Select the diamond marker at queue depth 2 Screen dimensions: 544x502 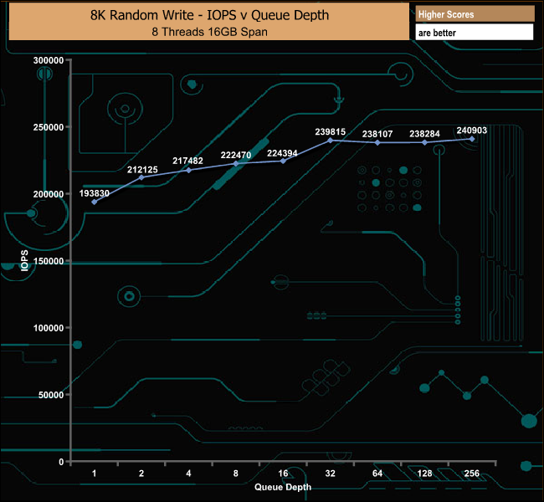[141, 177]
